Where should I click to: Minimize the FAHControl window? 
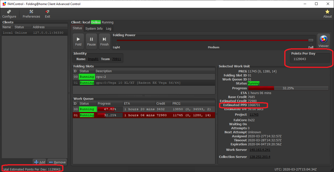(305, 4)
